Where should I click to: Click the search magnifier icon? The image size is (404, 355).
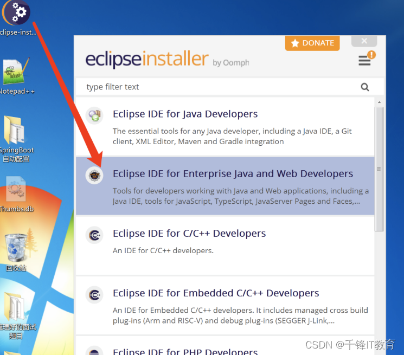364,87
